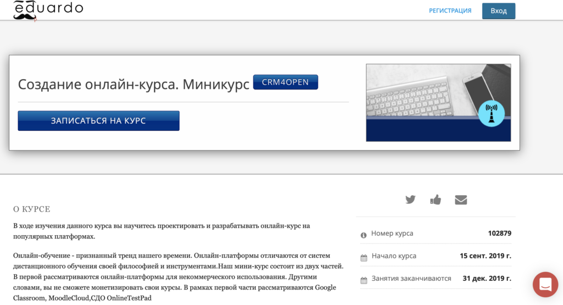Go to homepage via the eduardo logo
This screenshot has width=563, height=305.
pos(48,9)
